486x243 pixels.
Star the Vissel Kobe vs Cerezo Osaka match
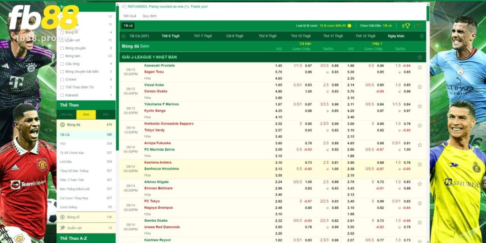click(x=420, y=87)
